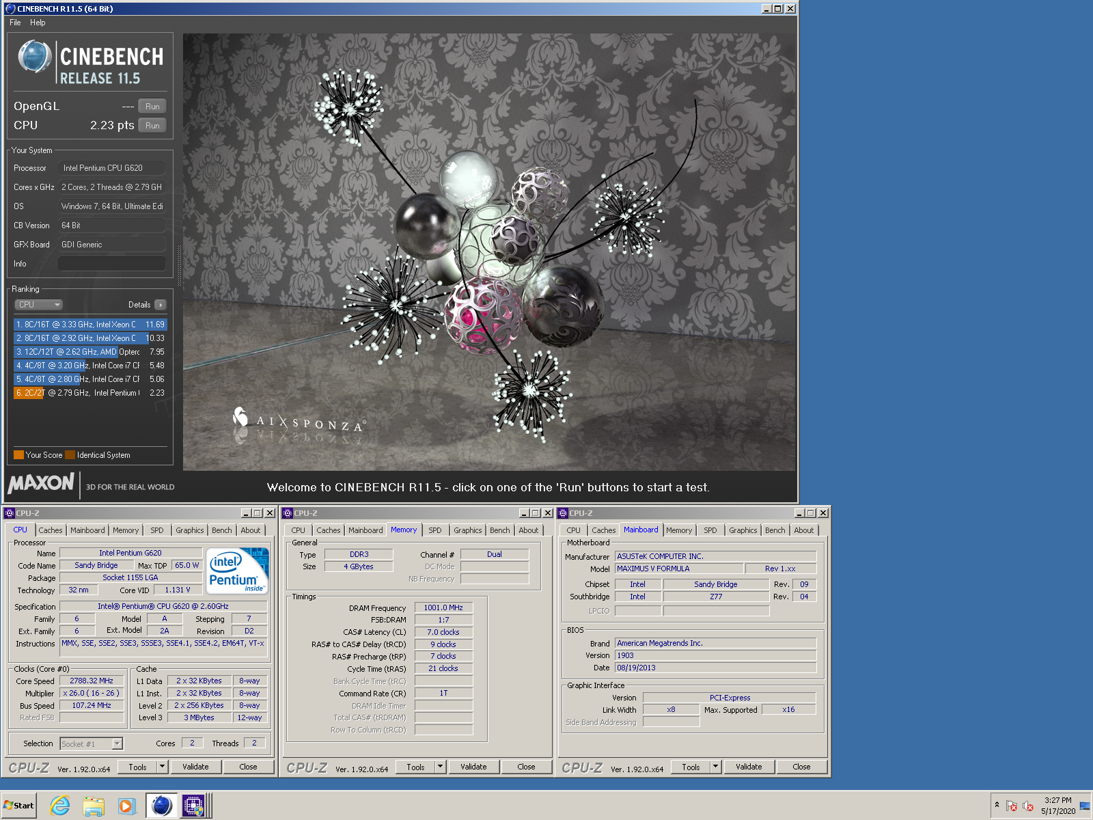Expand Tools dropdown arrow in Mainboard window

[x=716, y=767]
